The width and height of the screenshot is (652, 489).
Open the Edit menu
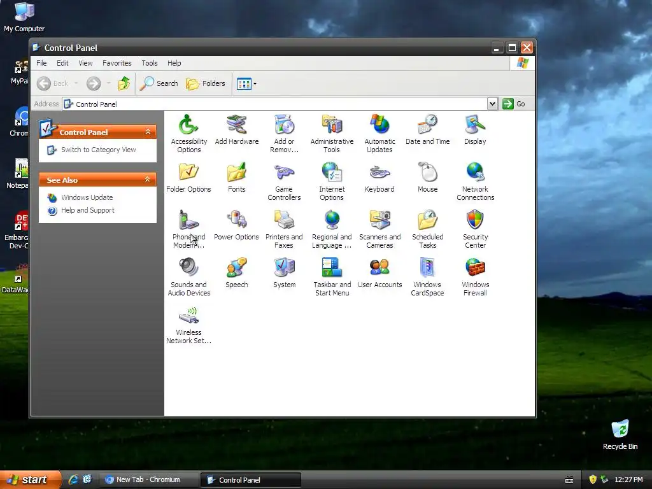point(62,63)
